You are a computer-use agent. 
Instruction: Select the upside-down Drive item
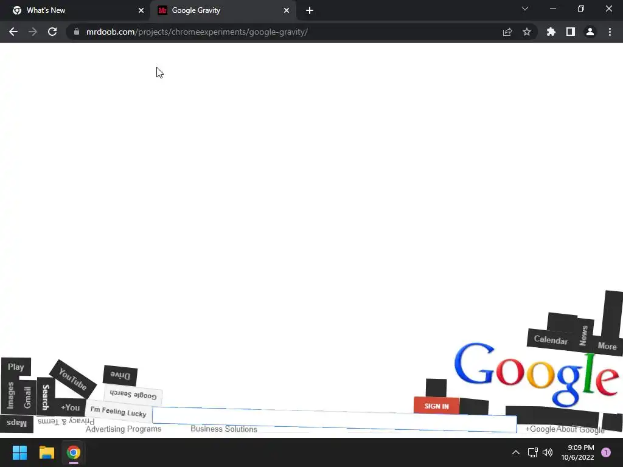tap(120, 375)
